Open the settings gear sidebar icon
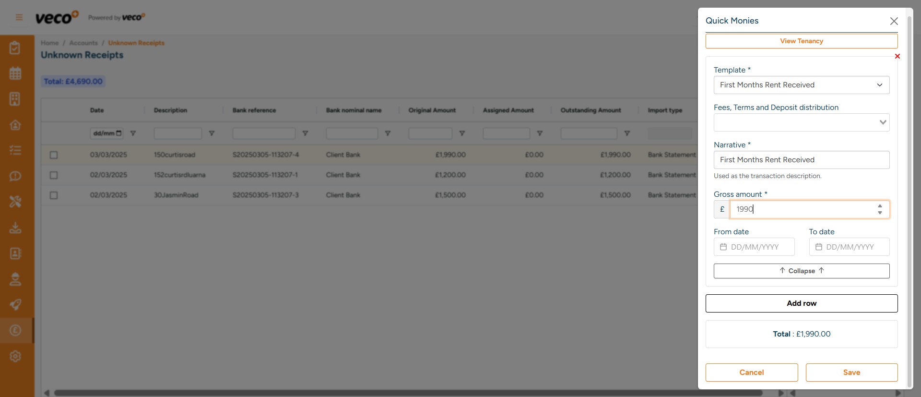The image size is (921, 397). [x=15, y=356]
